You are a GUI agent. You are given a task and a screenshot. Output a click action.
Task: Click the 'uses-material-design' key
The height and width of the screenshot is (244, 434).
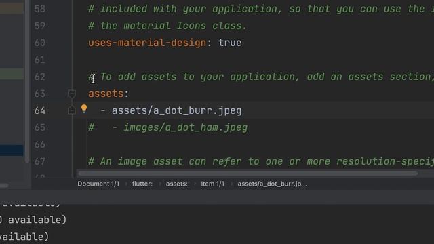pyautogui.click(x=147, y=43)
